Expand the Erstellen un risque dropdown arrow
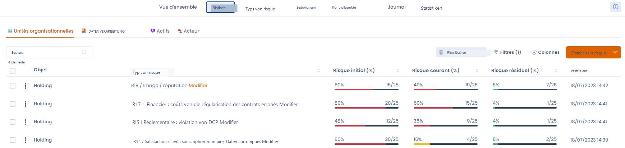Viewport: 625px width, 148px height. (x=615, y=52)
